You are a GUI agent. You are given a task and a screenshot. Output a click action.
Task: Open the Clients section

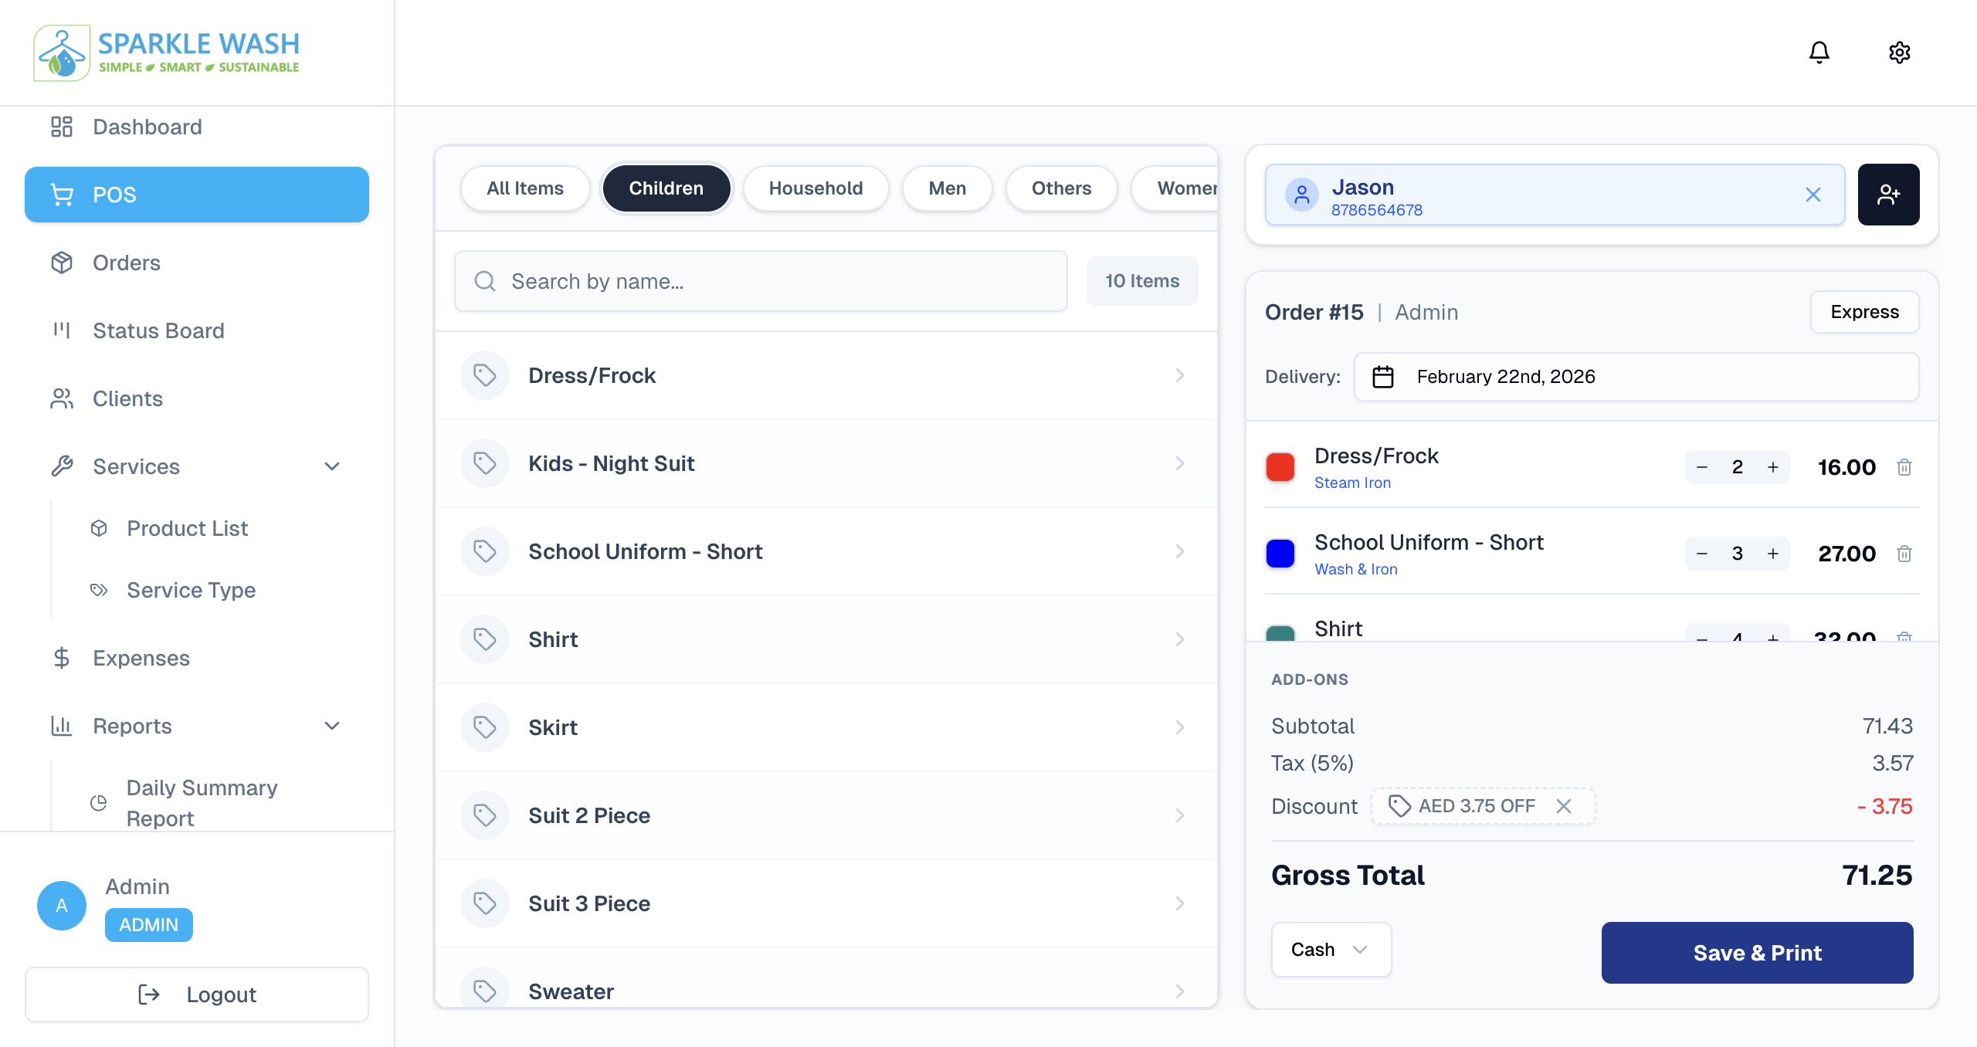(127, 398)
